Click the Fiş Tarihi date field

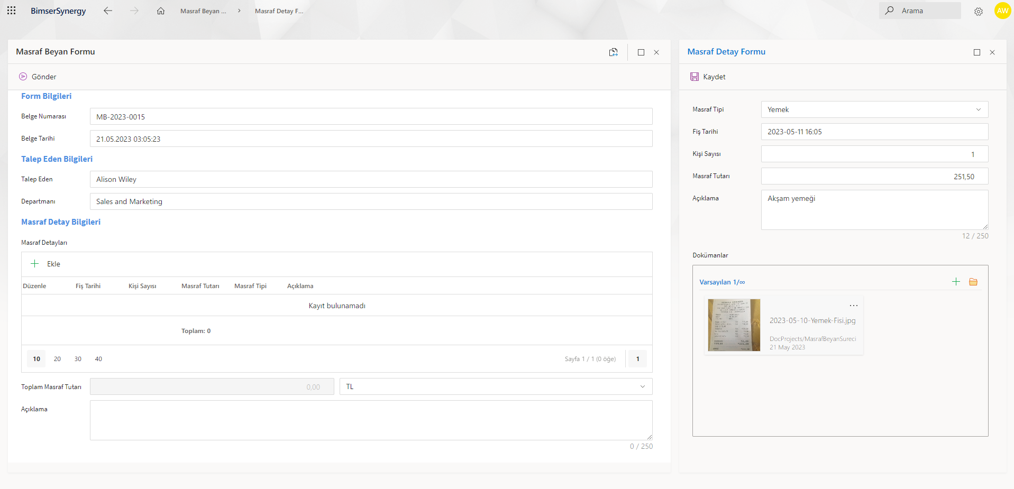coord(874,132)
